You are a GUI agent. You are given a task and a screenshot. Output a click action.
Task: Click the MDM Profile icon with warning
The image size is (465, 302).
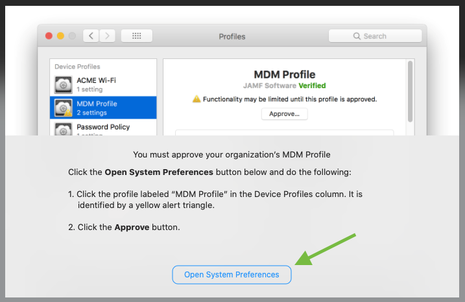63,108
